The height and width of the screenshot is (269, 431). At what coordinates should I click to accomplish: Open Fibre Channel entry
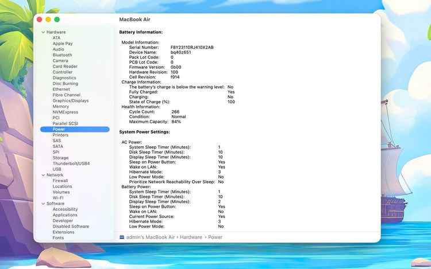(x=66, y=95)
